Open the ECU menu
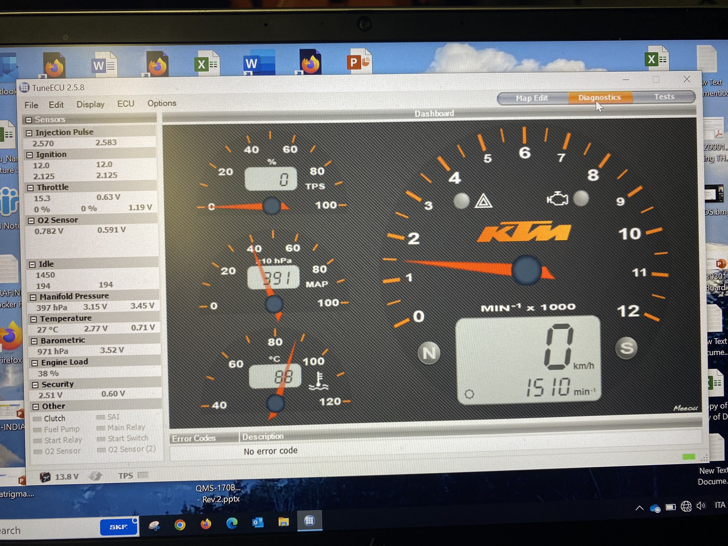 tap(126, 104)
